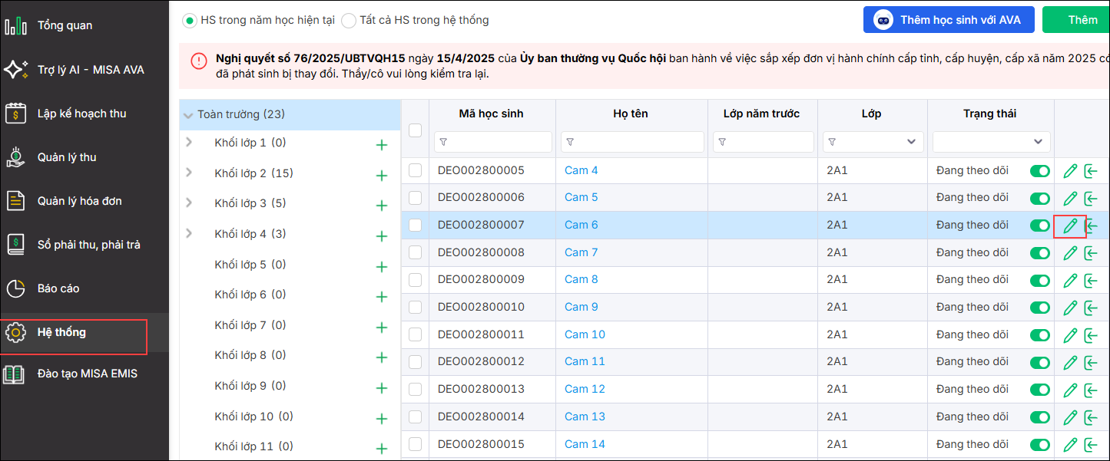Click the Lớp năm trước filter field

[x=763, y=142]
